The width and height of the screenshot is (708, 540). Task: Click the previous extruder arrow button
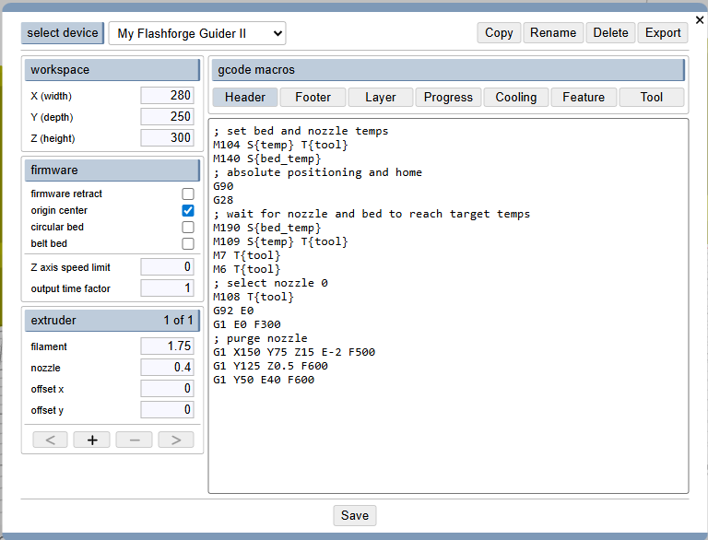pyautogui.click(x=50, y=440)
